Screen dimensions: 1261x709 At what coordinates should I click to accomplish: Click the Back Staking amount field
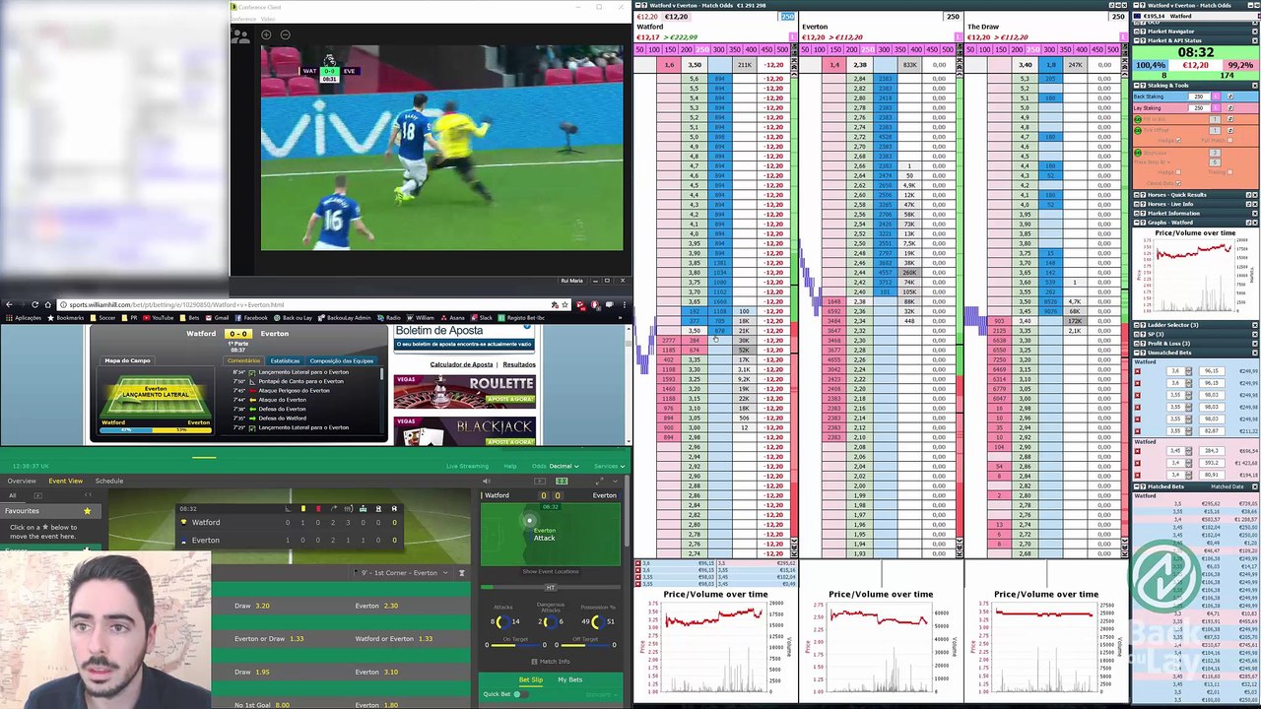click(x=1199, y=97)
